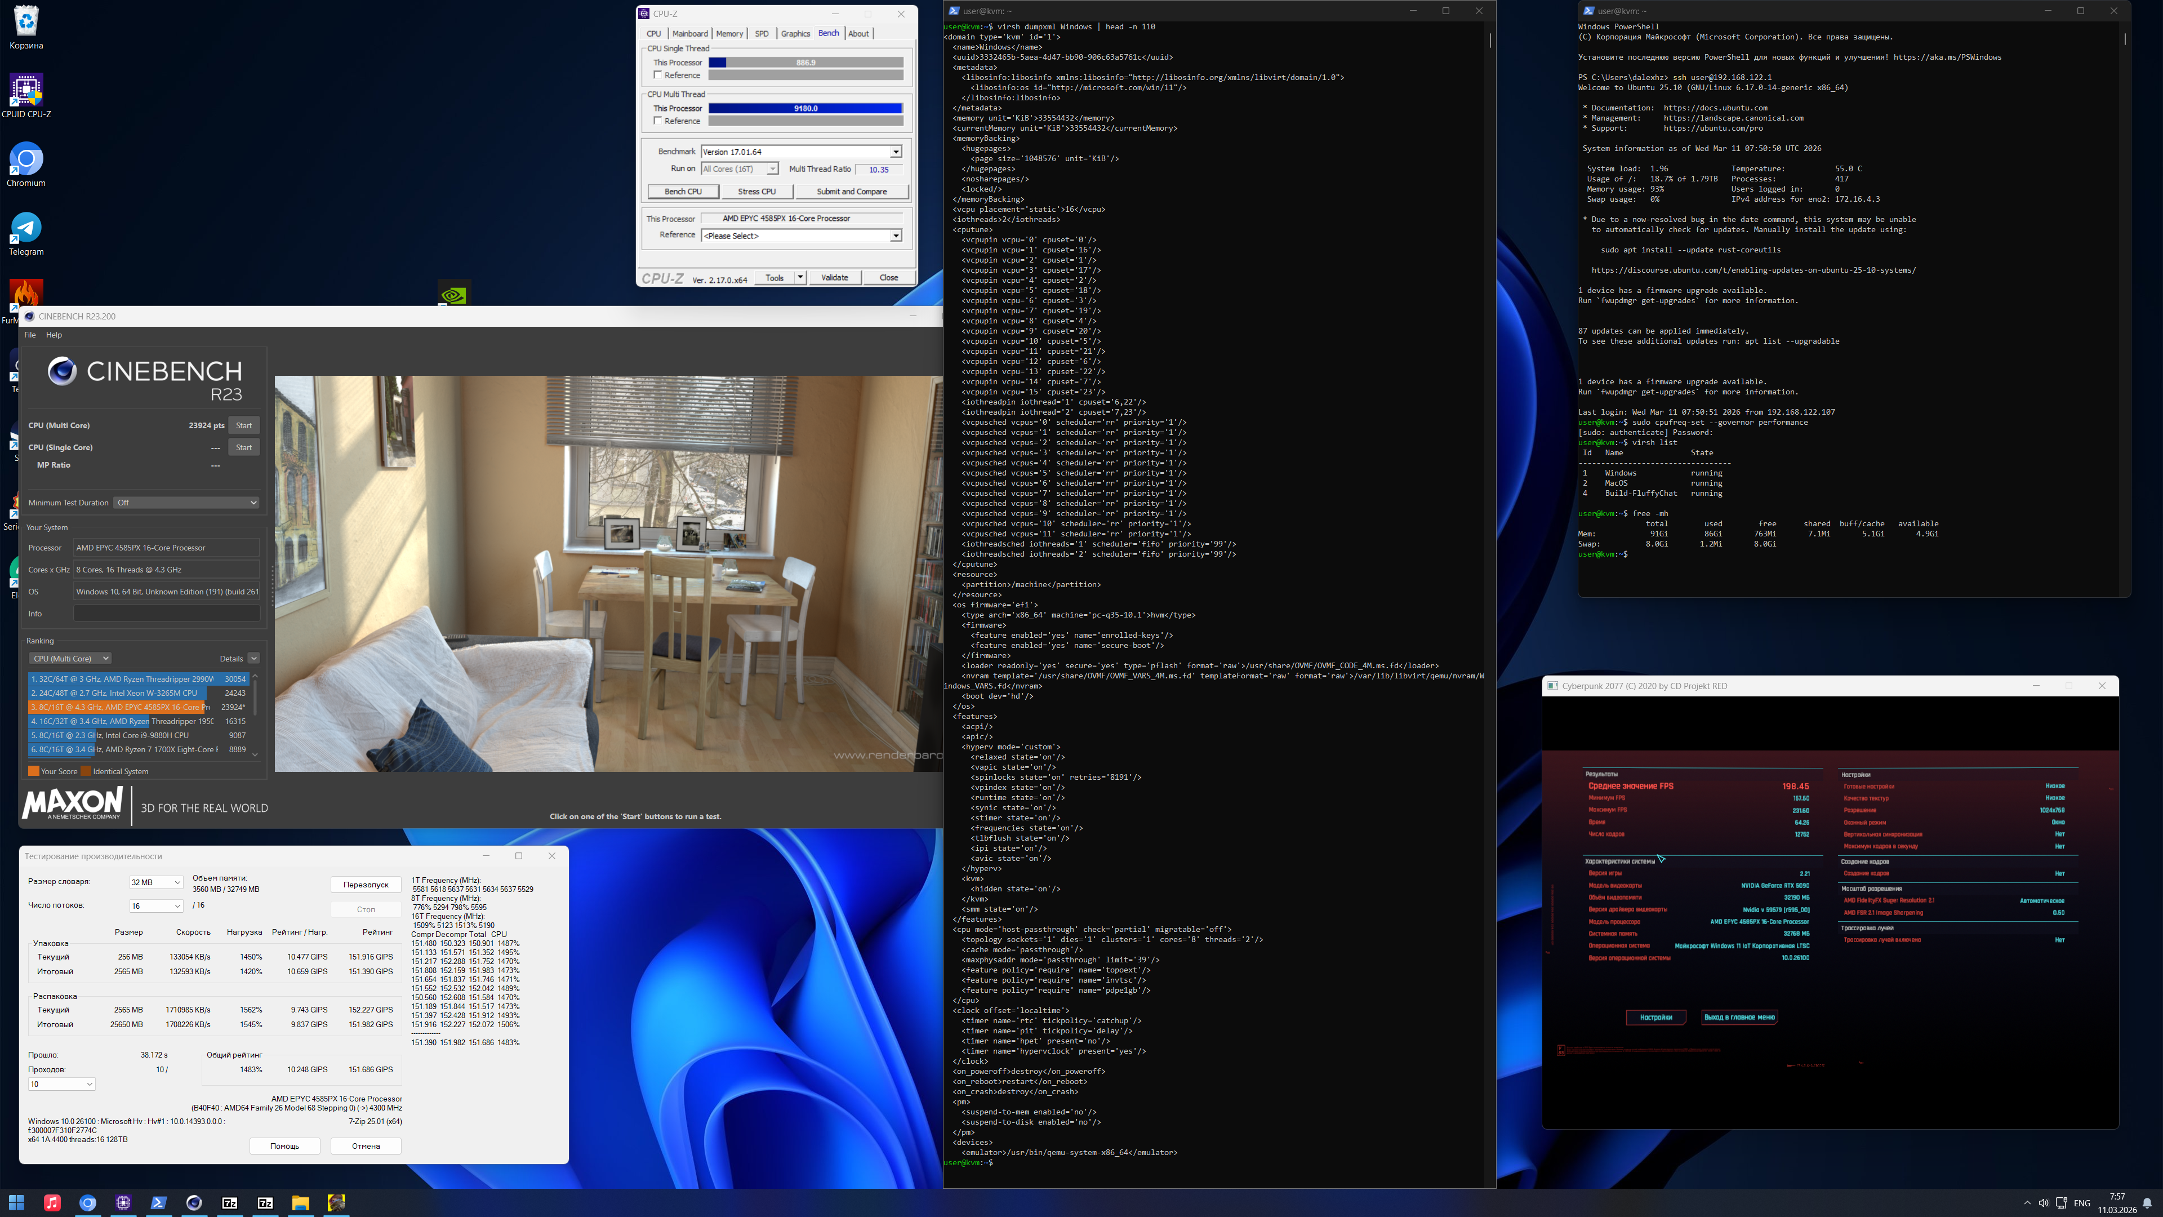Switch to PowerShell via the taskbar icon
2163x1217 pixels.
pyautogui.click(x=159, y=1203)
